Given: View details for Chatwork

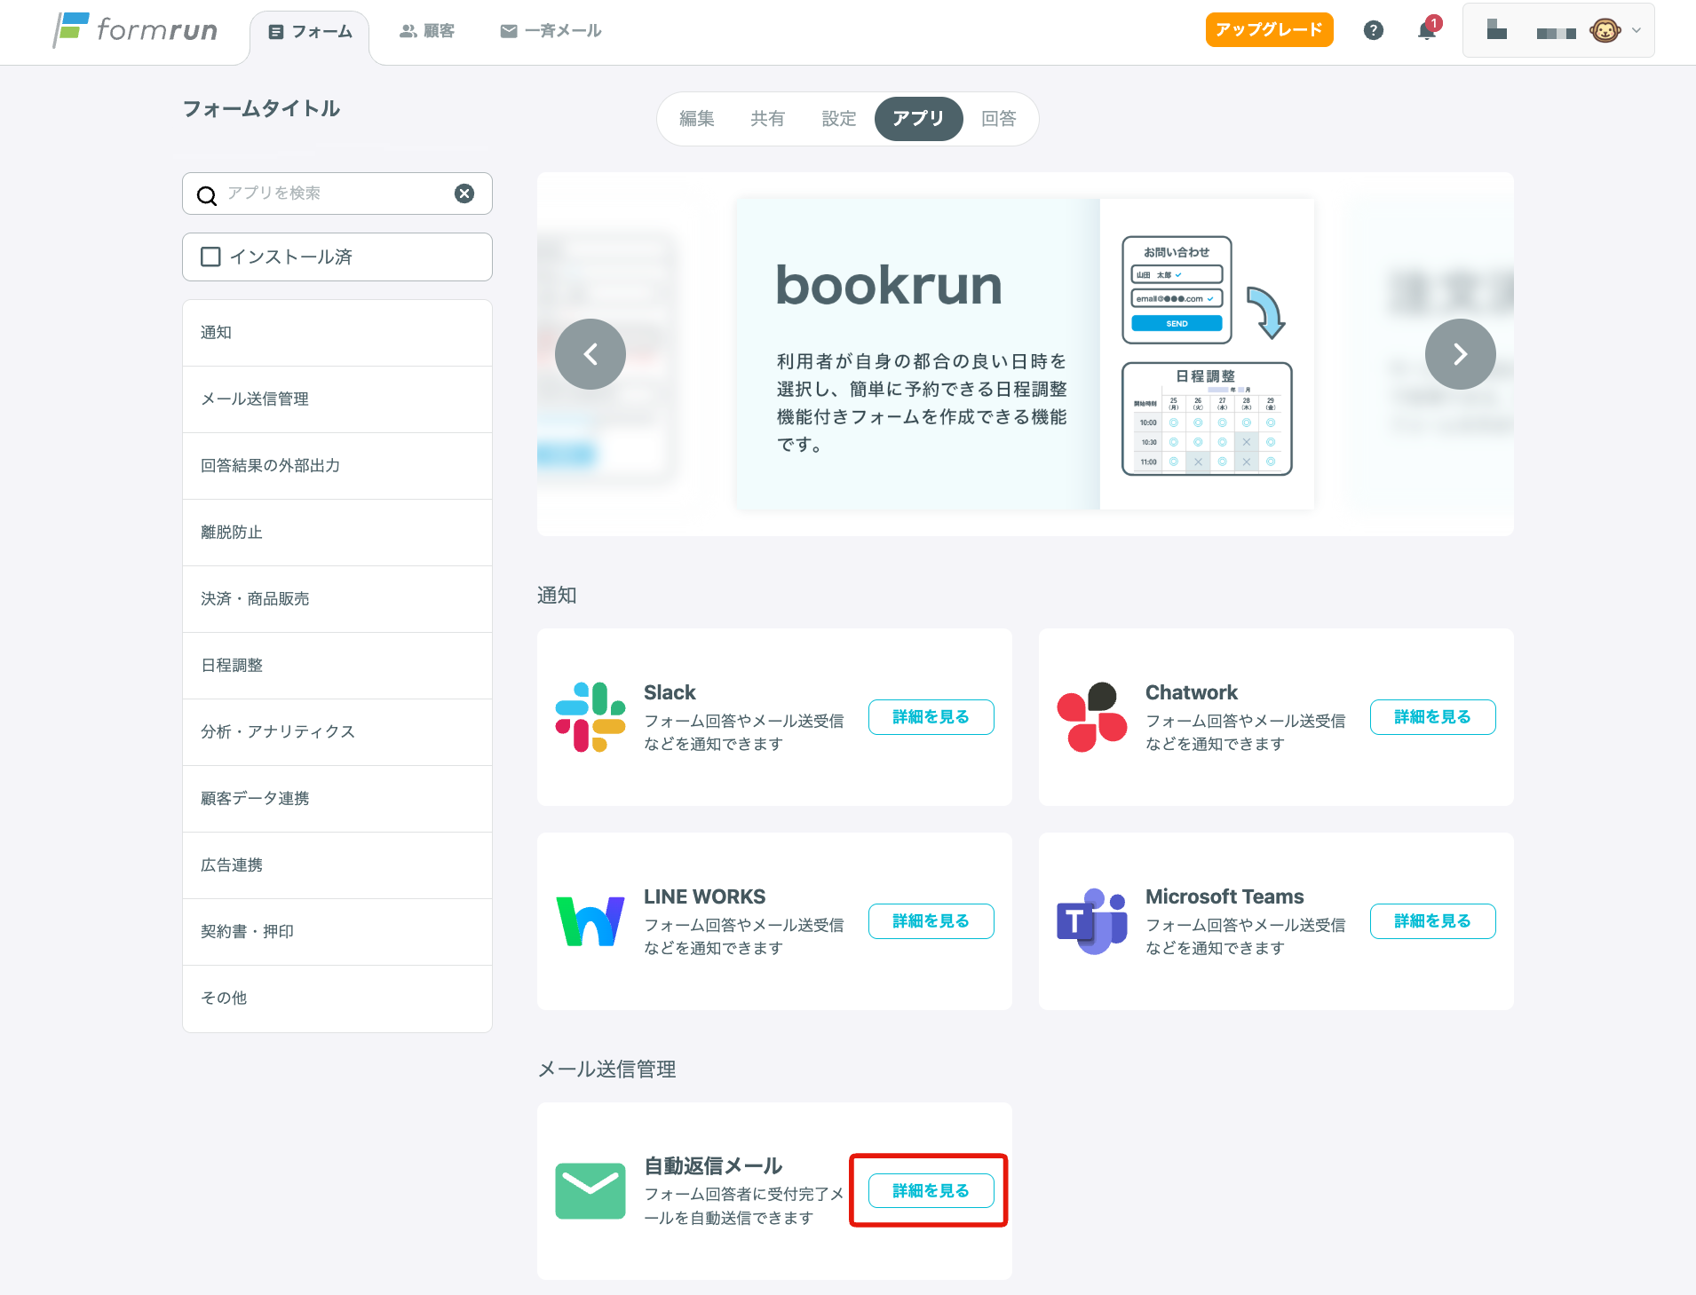Looking at the screenshot, I should pyautogui.click(x=1432, y=717).
